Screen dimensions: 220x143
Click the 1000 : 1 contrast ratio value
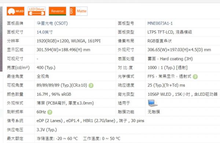[x=168, y=67]
